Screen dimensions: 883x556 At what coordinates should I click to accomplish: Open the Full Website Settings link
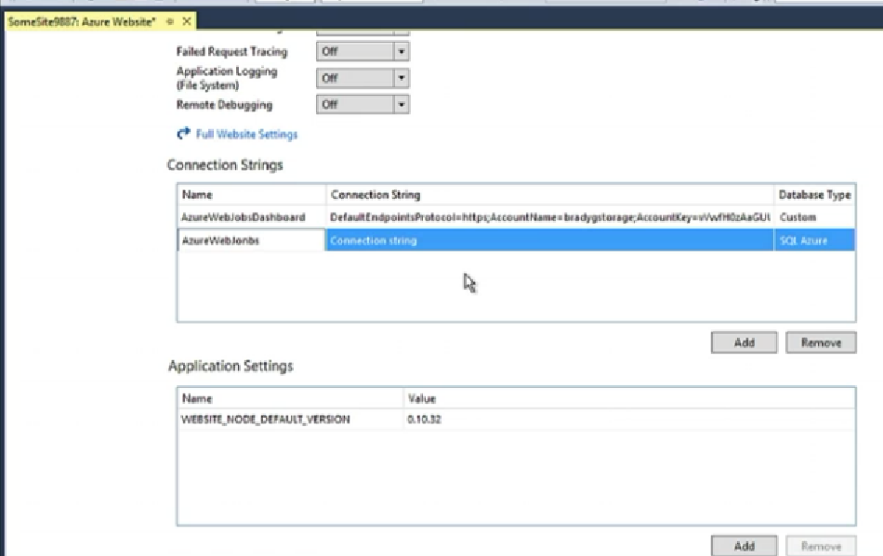(x=246, y=135)
